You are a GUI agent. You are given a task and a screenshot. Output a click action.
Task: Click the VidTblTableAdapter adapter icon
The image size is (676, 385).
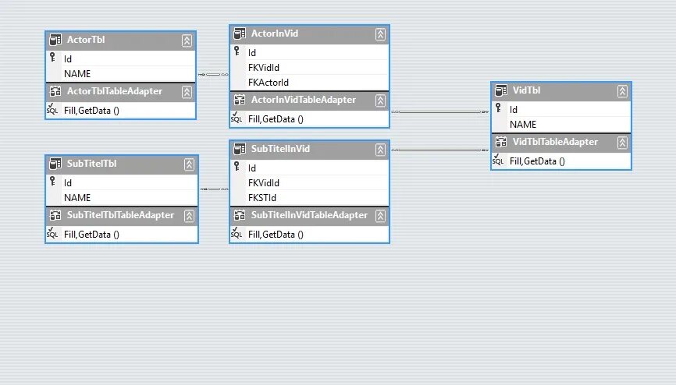coord(501,142)
